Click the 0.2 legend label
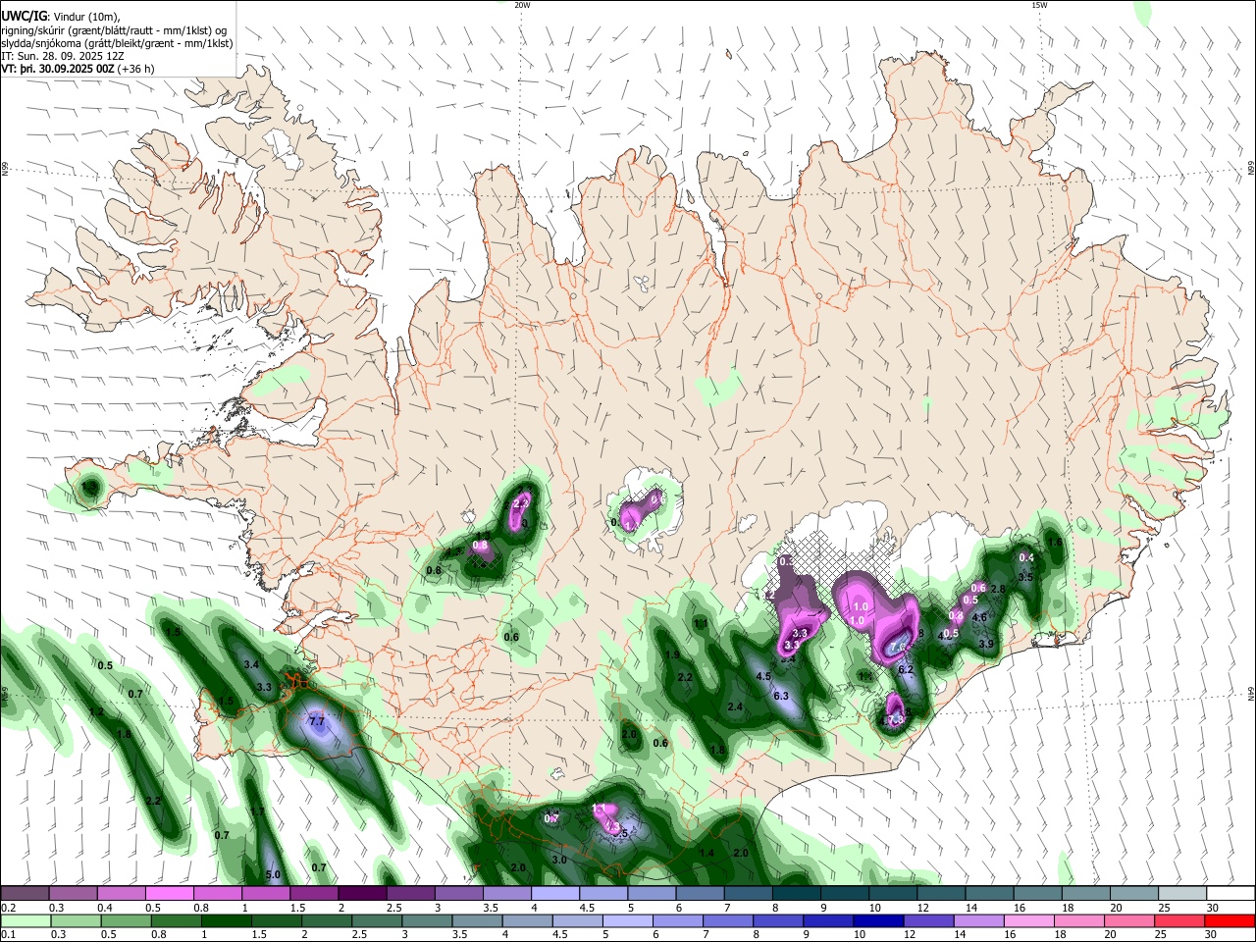This screenshot has height=942, width=1256. (x=9, y=908)
